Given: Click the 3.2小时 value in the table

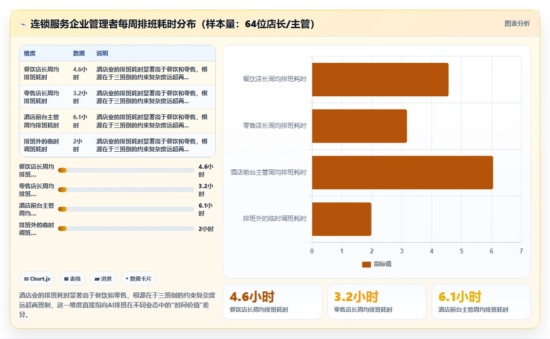Looking at the screenshot, I should [80, 97].
